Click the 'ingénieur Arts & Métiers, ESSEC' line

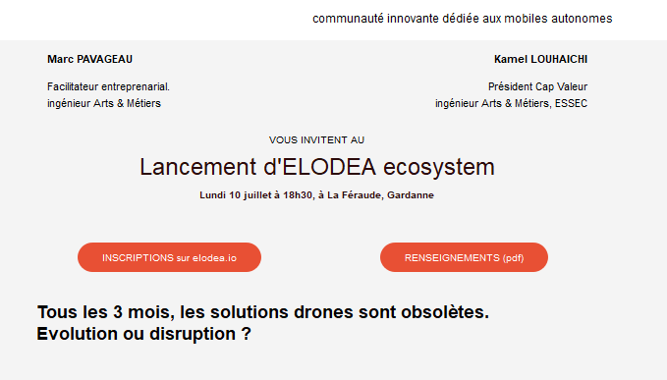pos(512,103)
